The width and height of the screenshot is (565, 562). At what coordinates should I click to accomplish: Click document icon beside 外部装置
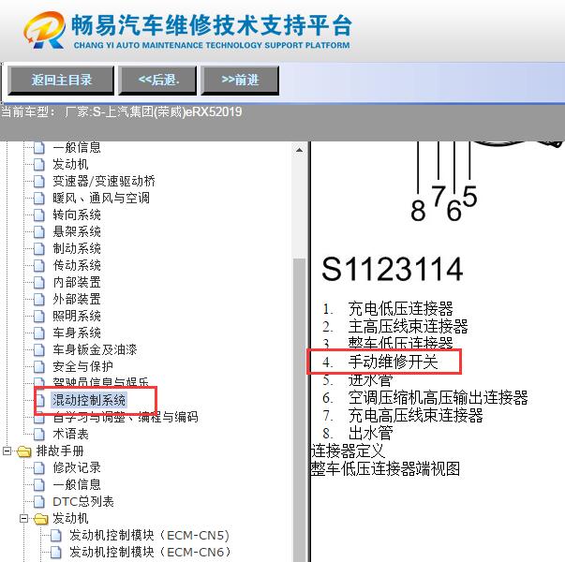39,300
